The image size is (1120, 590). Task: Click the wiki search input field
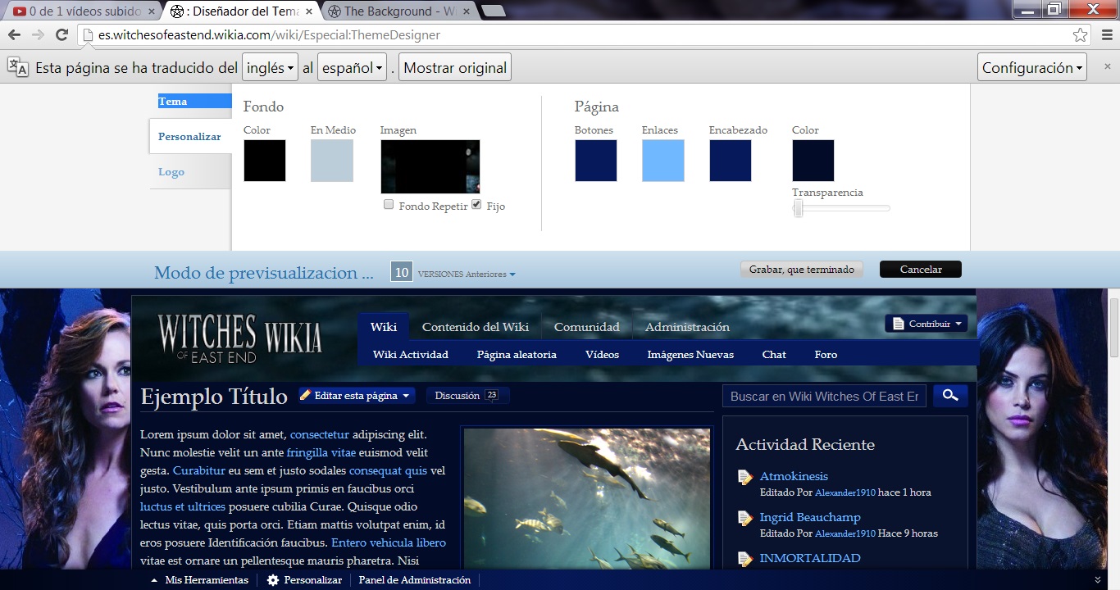coord(824,396)
